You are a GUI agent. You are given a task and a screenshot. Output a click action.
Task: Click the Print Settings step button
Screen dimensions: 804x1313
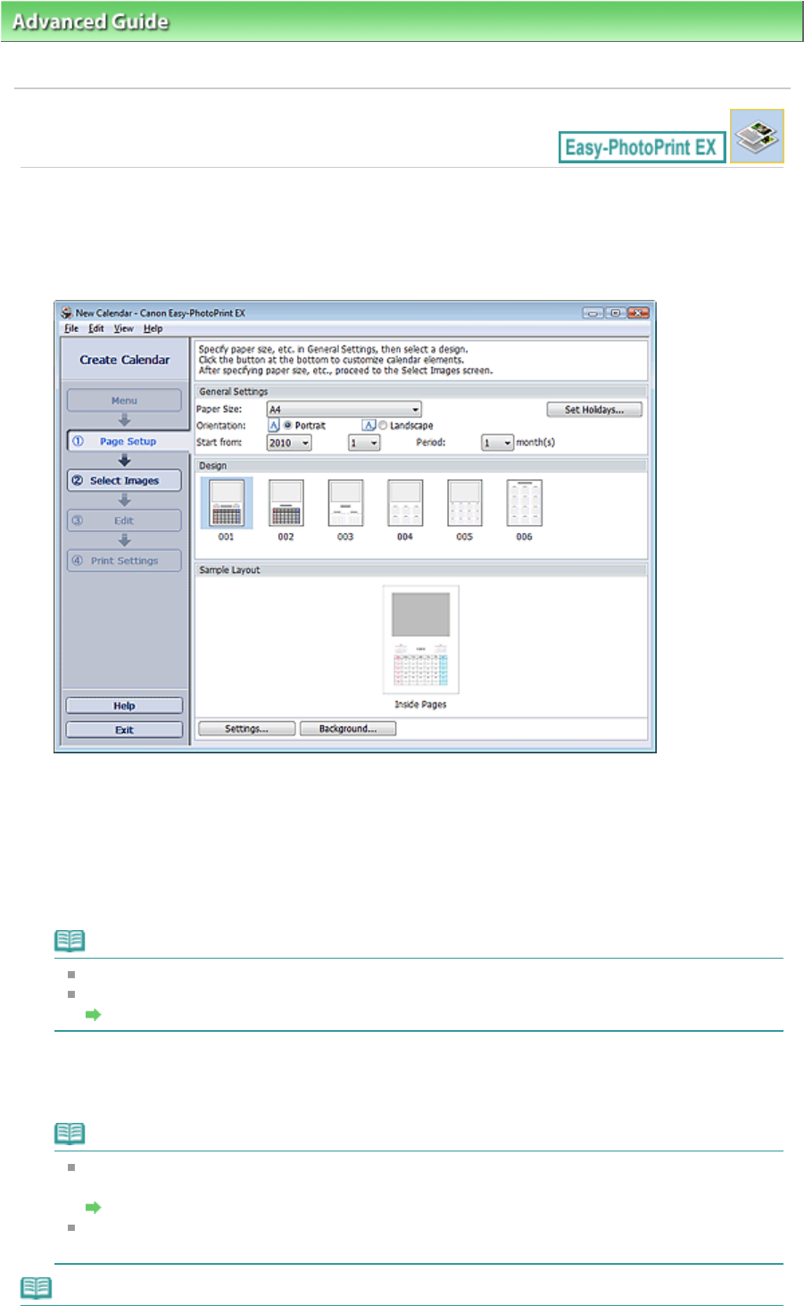coord(124,561)
